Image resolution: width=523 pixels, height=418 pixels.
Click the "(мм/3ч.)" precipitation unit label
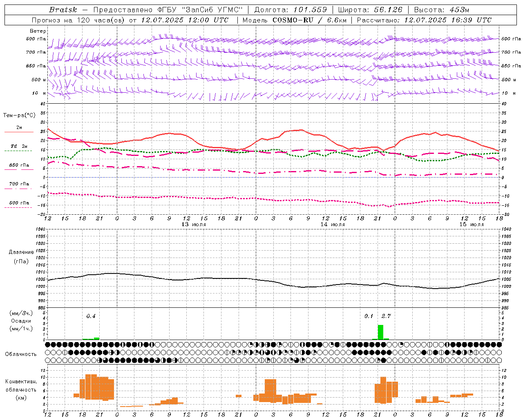pyautogui.click(x=21, y=313)
